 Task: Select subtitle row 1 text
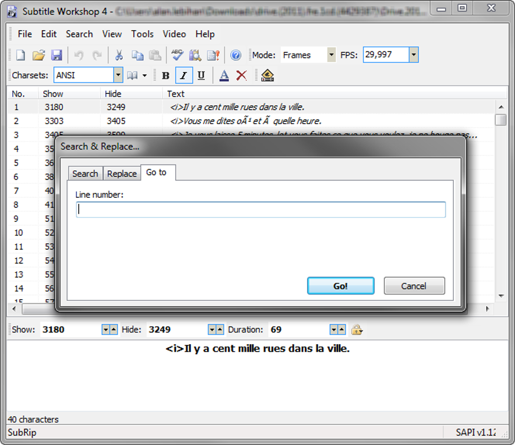point(237,107)
